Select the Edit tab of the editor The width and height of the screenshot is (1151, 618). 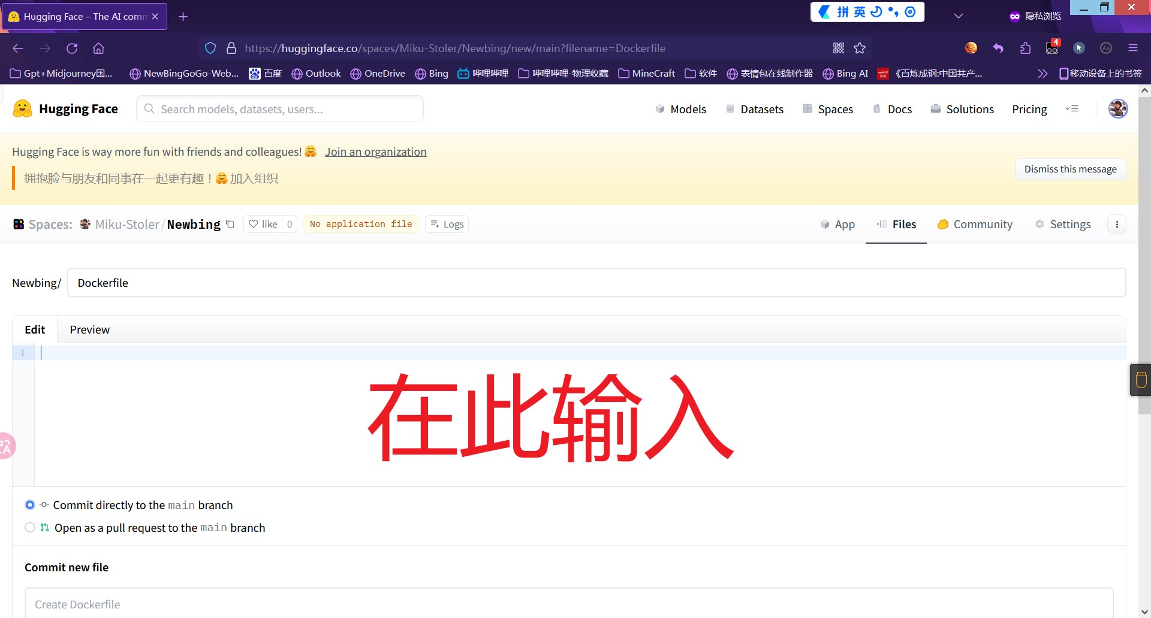35,329
